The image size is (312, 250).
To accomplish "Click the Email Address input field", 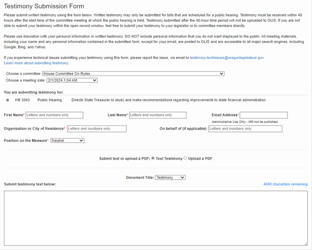I will click(x=263, y=115).
